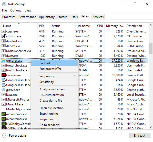Open Properties from context menu
This screenshot has width=153, height=142.
55,119
